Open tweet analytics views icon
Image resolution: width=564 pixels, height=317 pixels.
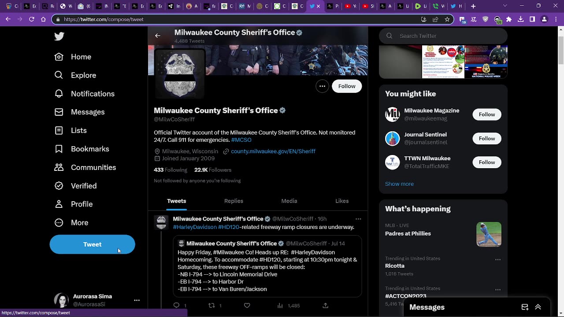pos(280,306)
